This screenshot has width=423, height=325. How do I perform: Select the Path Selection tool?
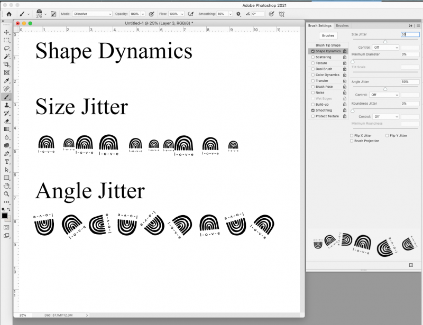tap(6, 170)
